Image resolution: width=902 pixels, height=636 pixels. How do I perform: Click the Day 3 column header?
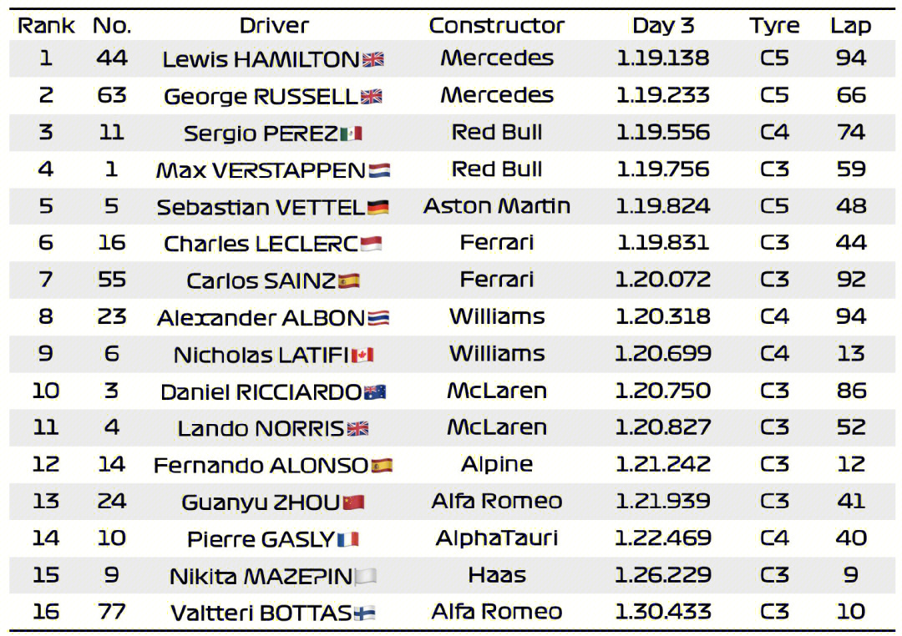662,25
